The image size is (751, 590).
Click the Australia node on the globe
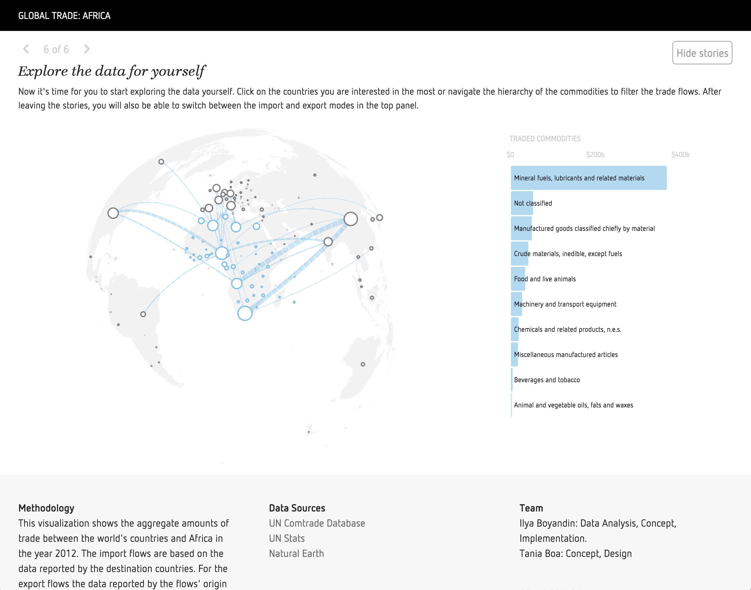click(363, 365)
